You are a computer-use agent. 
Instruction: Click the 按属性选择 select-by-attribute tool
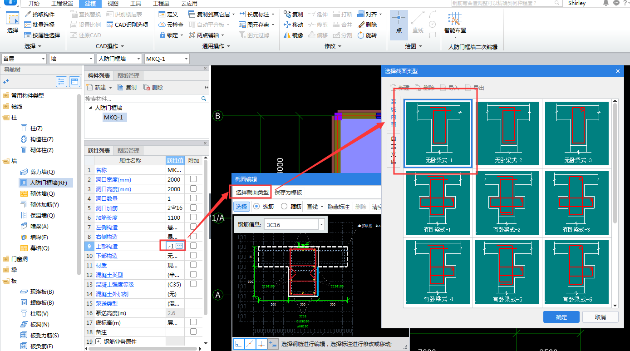(x=42, y=35)
